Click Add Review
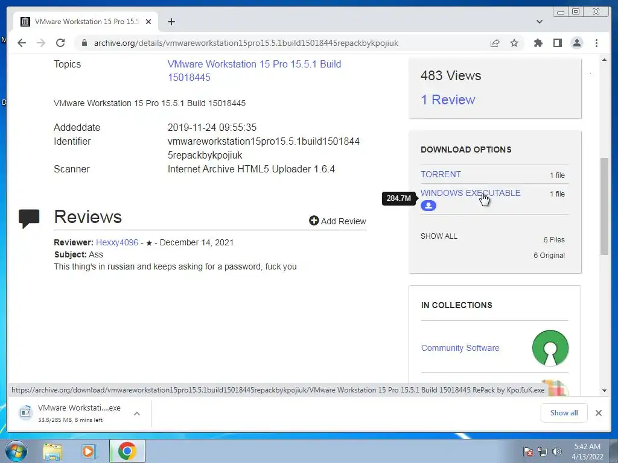 point(338,221)
